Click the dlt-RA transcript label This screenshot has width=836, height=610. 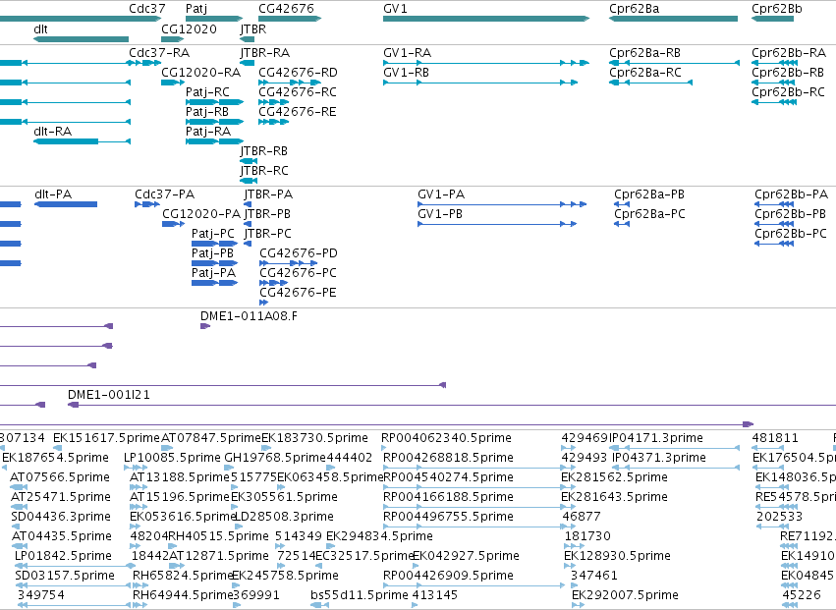[x=53, y=132]
